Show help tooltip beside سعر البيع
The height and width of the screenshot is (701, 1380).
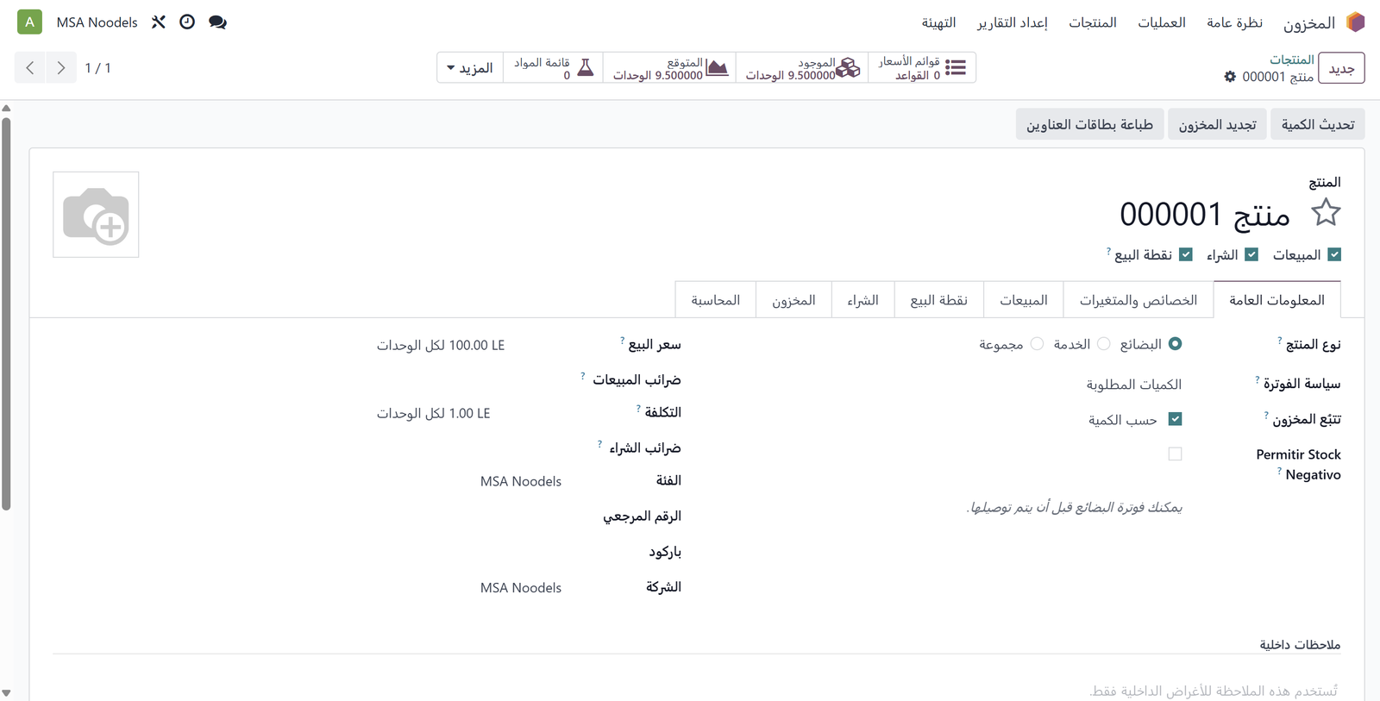pos(623,341)
